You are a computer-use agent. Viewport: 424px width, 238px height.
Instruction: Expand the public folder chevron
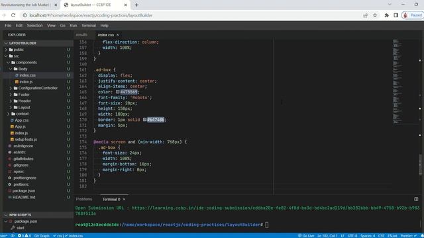click(6, 50)
